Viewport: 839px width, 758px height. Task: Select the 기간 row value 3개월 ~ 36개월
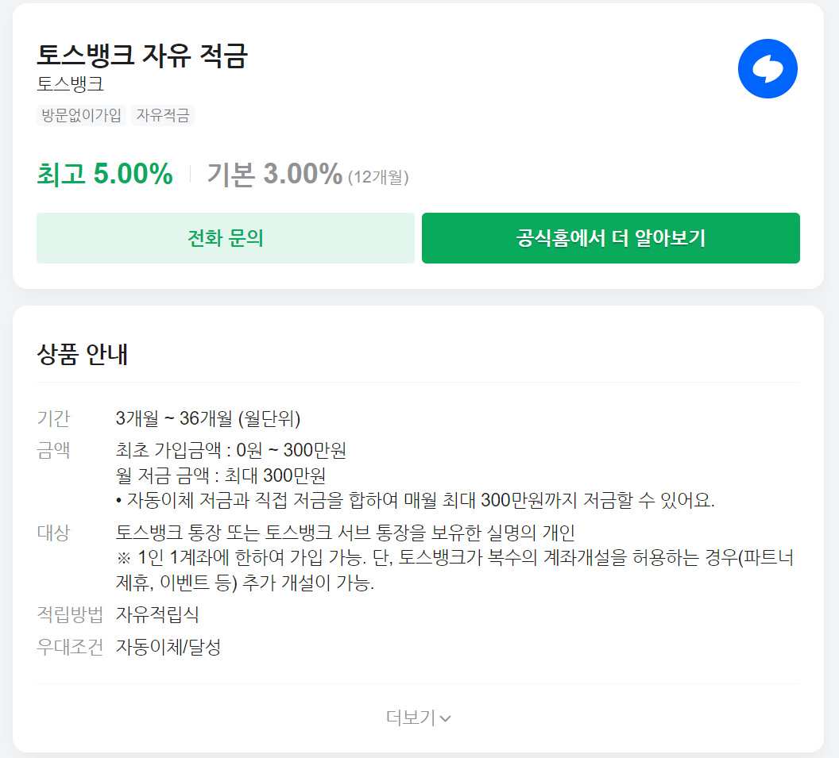tap(208, 418)
